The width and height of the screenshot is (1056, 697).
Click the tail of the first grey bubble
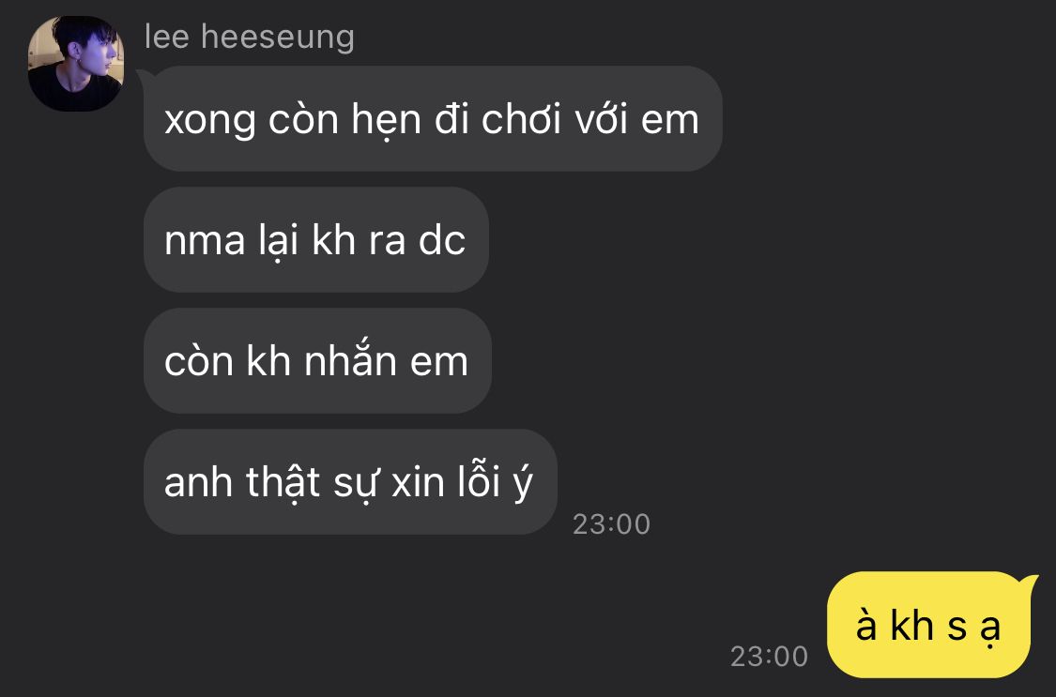tap(143, 77)
